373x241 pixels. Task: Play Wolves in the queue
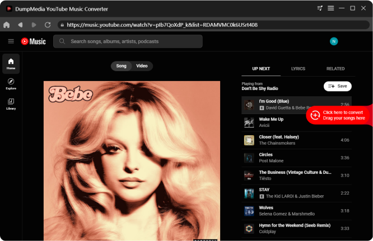pos(296,211)
